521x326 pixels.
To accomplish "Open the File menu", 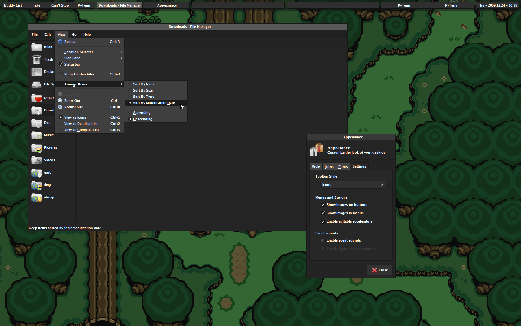I will [x=34, y=34].
